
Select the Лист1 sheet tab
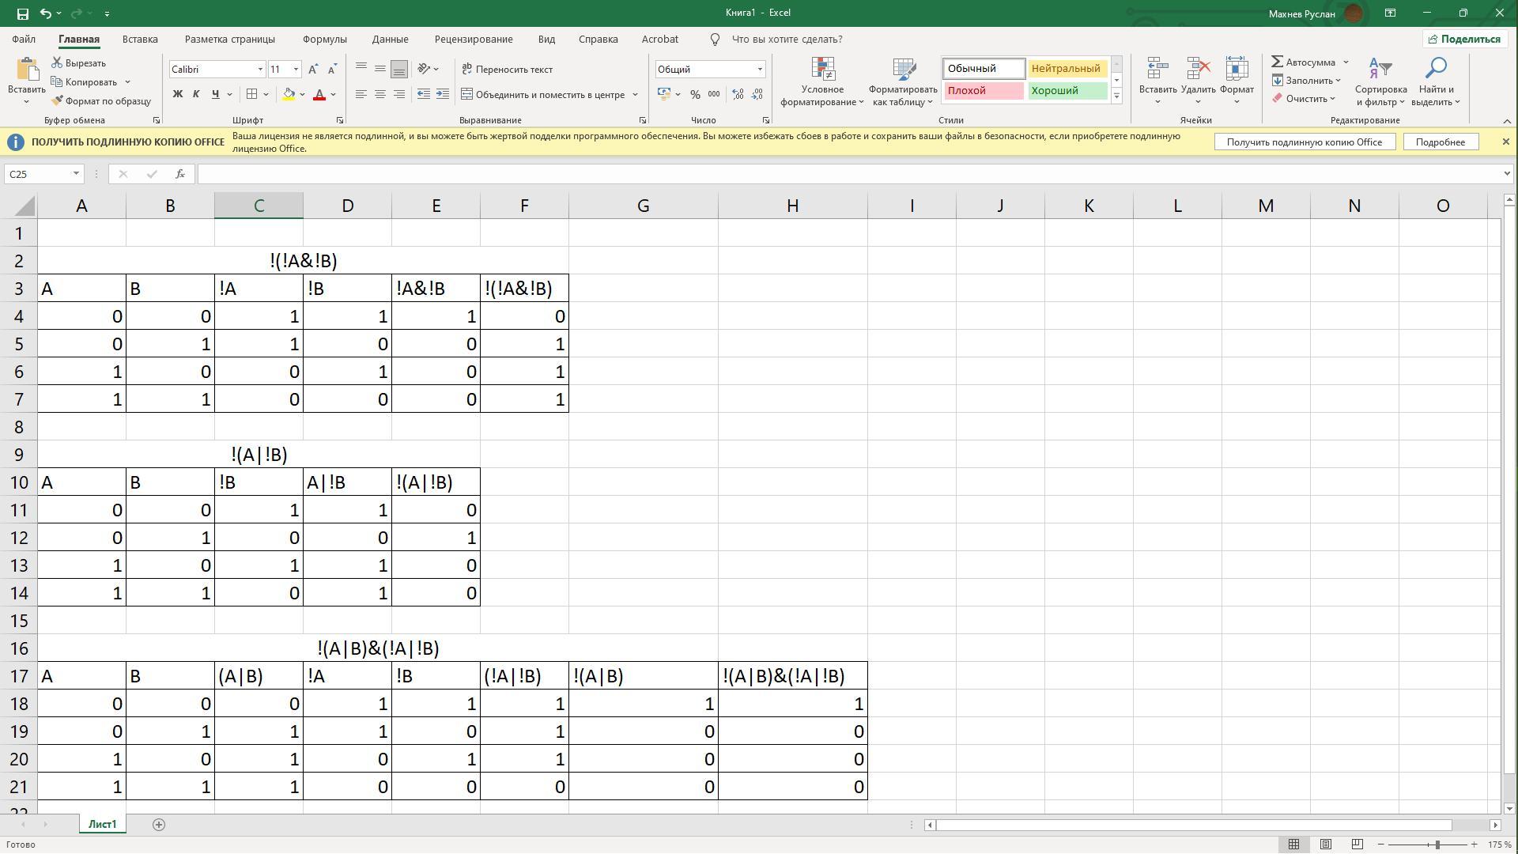102,825
